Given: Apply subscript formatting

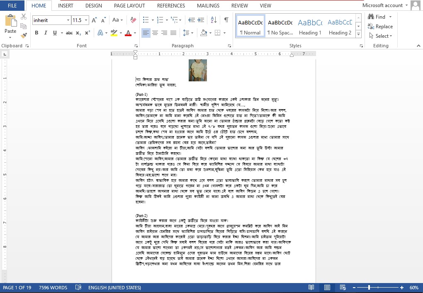Looking at the screenshot, I should pyautogui.click(x=79, y=32).
